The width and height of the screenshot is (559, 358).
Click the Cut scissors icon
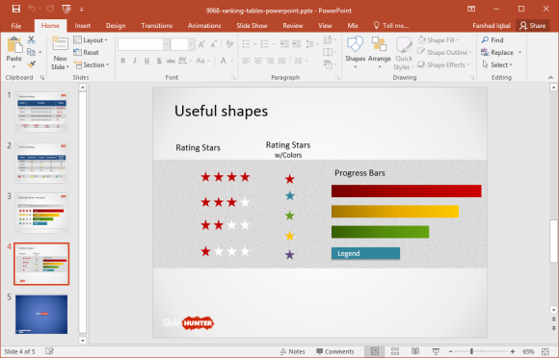pyautogui.click(x=32, y=39)
